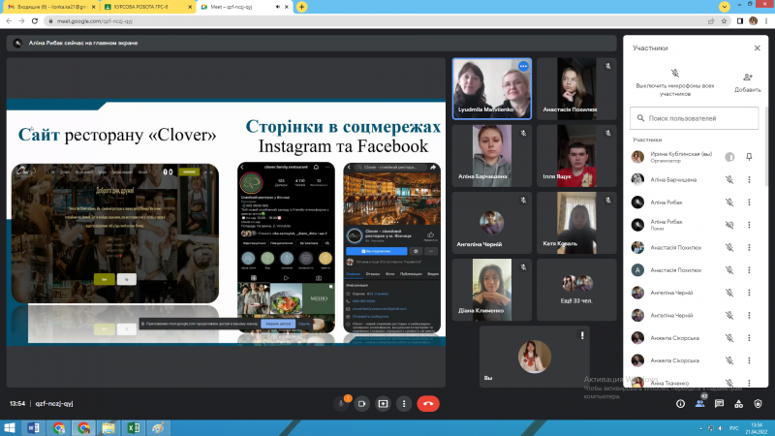Open a new browser tab

[301, 7]
